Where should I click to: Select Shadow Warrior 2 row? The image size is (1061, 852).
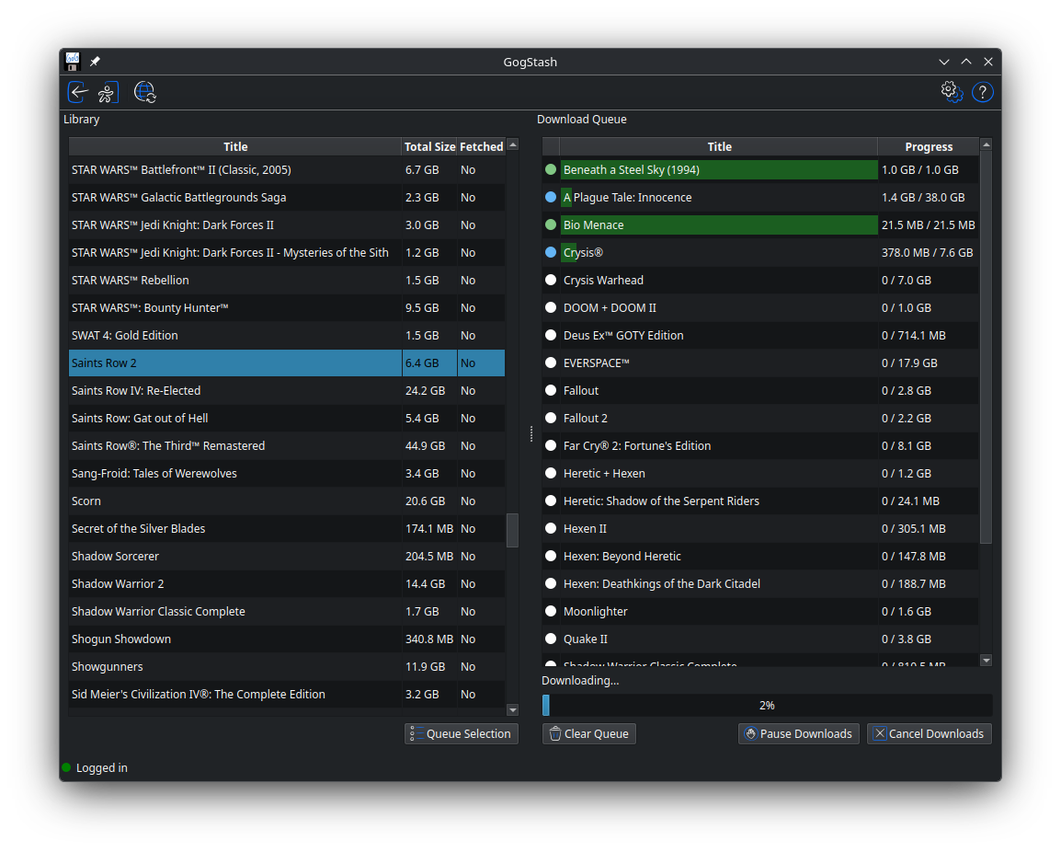click(x=287, y=584)
